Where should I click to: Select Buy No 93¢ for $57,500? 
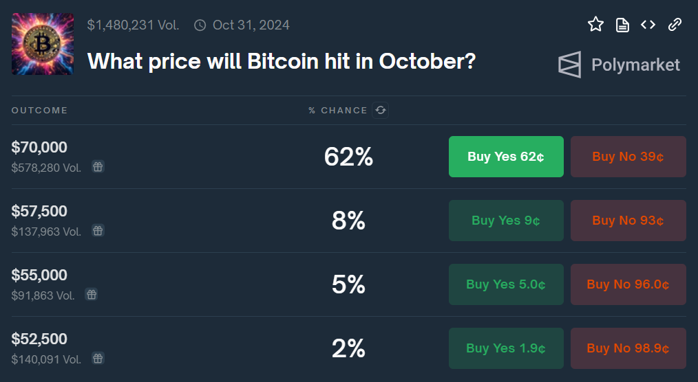tap(628, 221)
